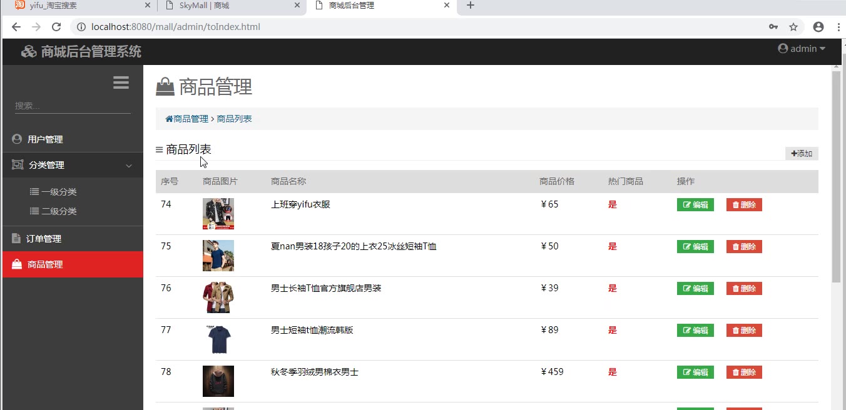
Task: Click the 添加 add product button
Action: pyautogui.click(x=802, y=154)
